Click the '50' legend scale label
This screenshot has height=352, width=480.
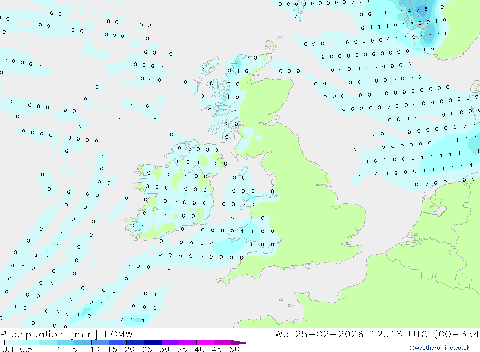point(234,349)
